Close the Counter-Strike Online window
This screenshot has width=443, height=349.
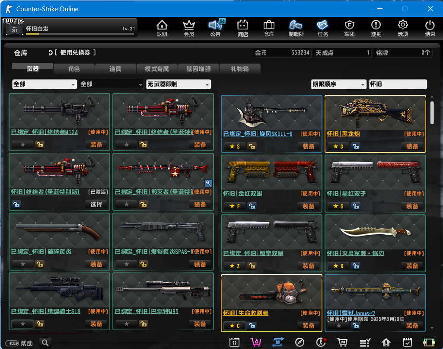click(x=430, y=9)
